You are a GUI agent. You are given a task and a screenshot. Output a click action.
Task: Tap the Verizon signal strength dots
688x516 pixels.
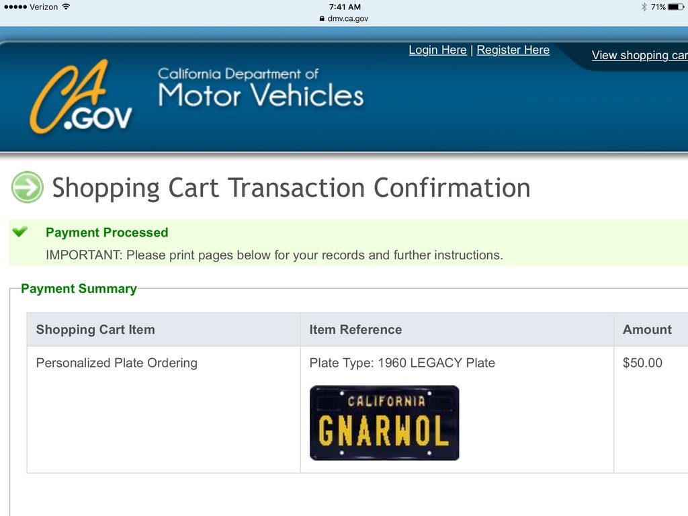pyautogui.click(x=15, y=7)
